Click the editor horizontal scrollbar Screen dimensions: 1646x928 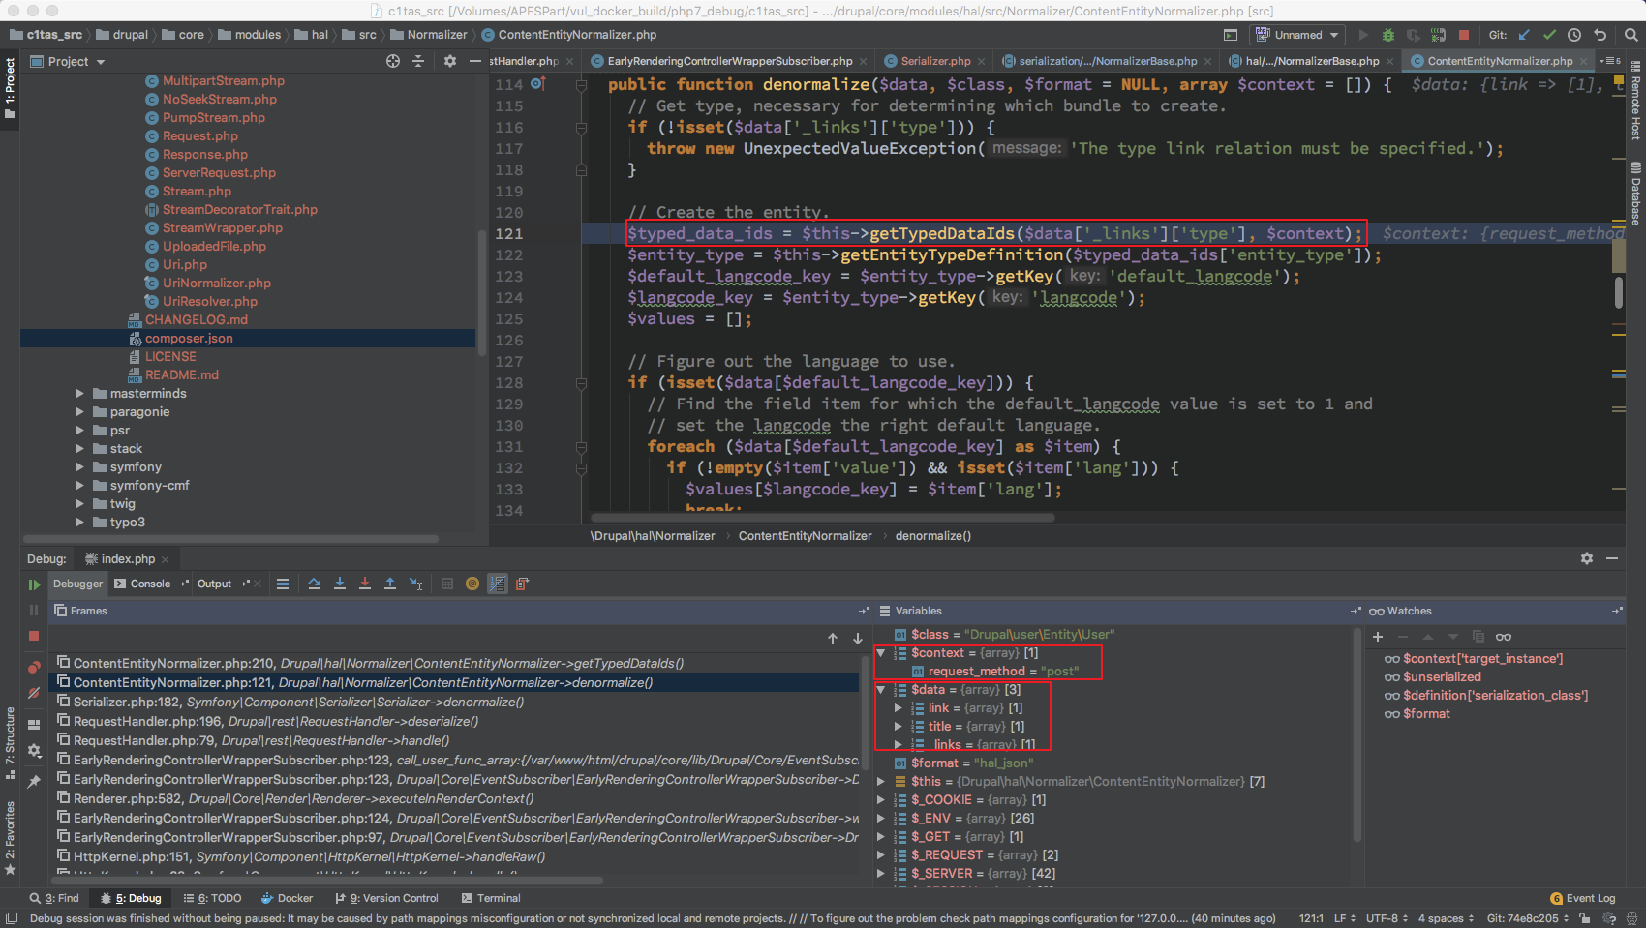[x=823, y=517]
